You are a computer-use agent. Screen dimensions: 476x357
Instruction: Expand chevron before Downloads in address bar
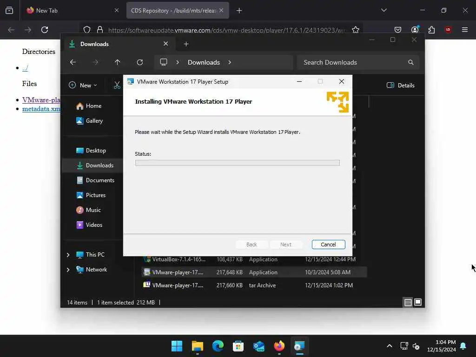(178, 62)
